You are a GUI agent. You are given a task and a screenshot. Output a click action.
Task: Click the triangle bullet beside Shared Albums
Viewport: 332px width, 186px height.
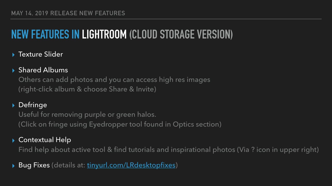pyautogui.click(x=13, y=71)
